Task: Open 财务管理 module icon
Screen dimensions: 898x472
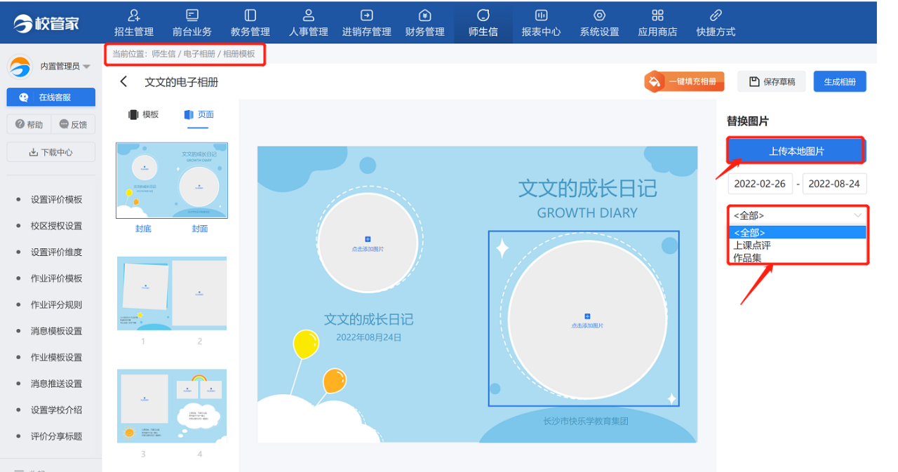Action: 424,15
